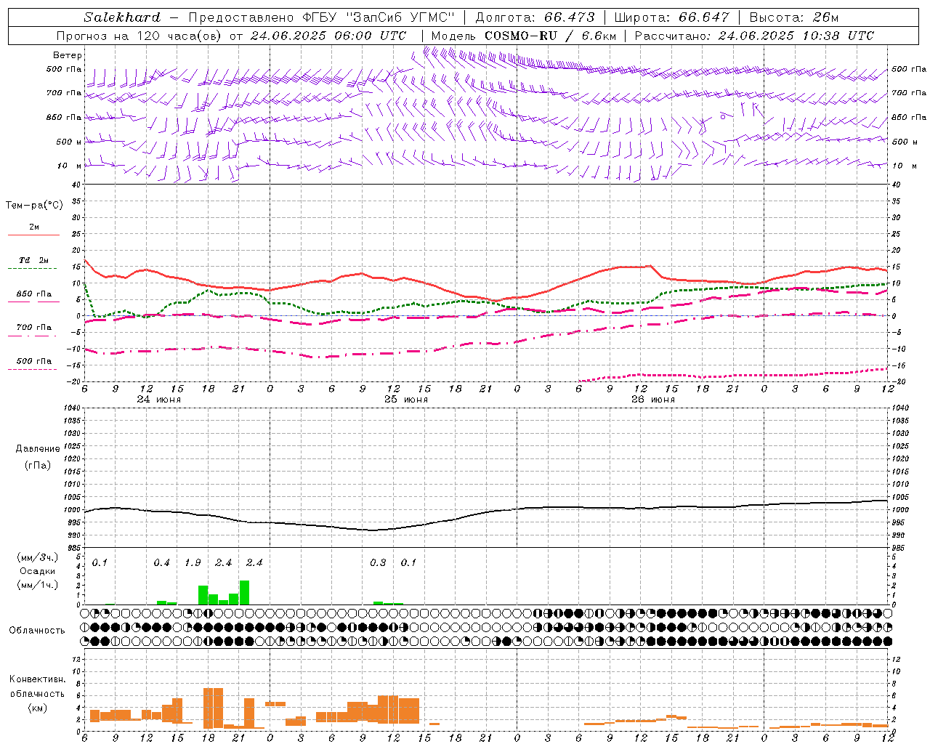Click the 26 июня date label

tap(653, 400)
